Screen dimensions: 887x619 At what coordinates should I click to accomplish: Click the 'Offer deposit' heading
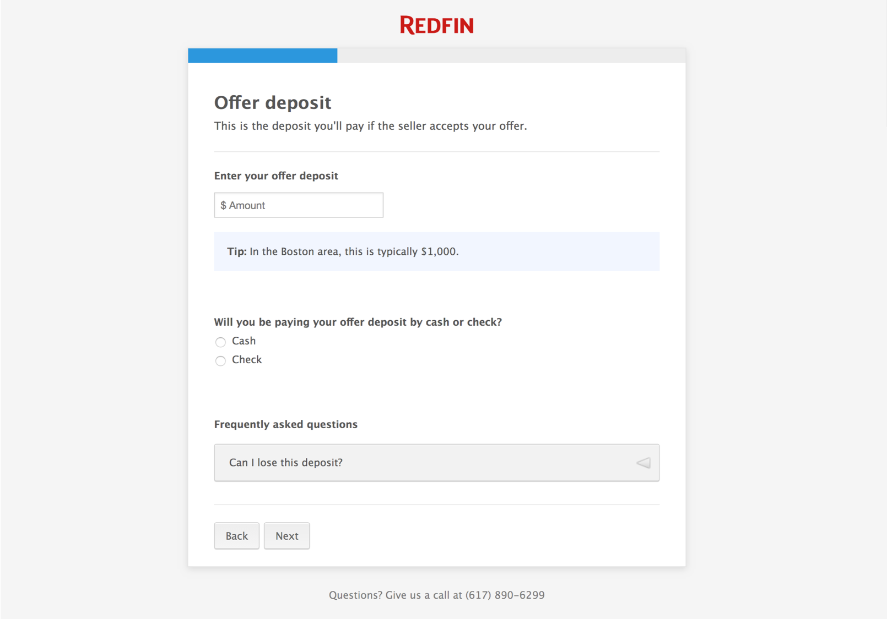coord(273,102)
